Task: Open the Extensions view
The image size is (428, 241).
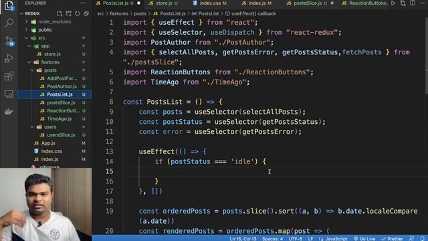Action: [x=9, y=76]
